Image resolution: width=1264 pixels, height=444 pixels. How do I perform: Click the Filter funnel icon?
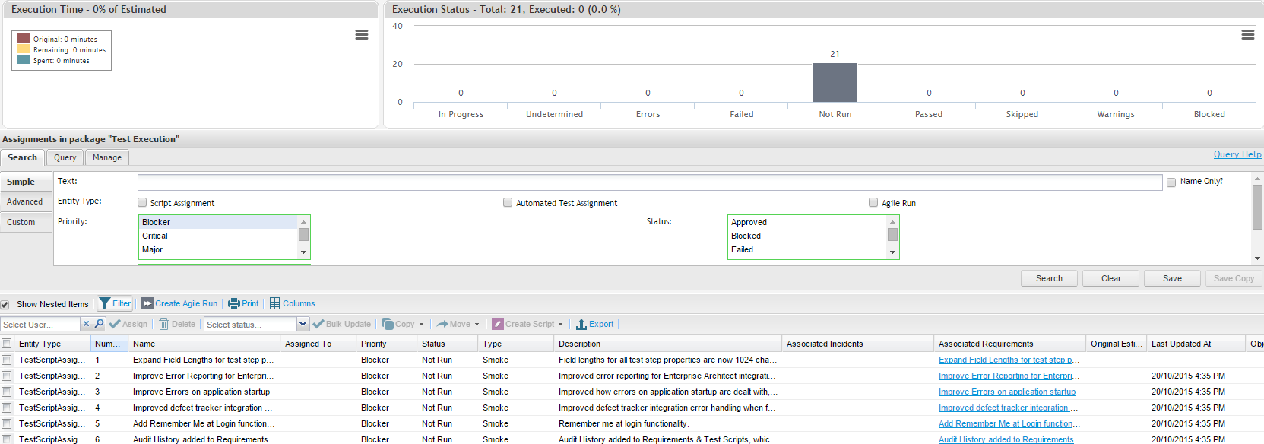click(105, 303)
